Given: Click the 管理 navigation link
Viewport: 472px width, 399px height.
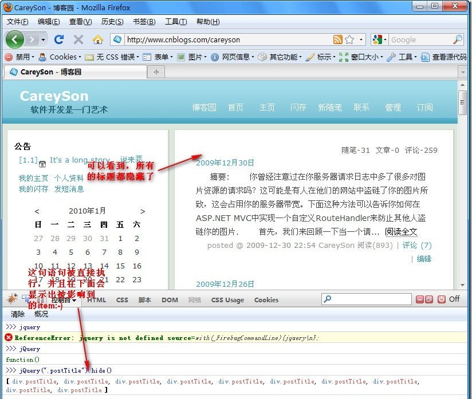Looking at the screenshot, I should click(x=393, y=108).
